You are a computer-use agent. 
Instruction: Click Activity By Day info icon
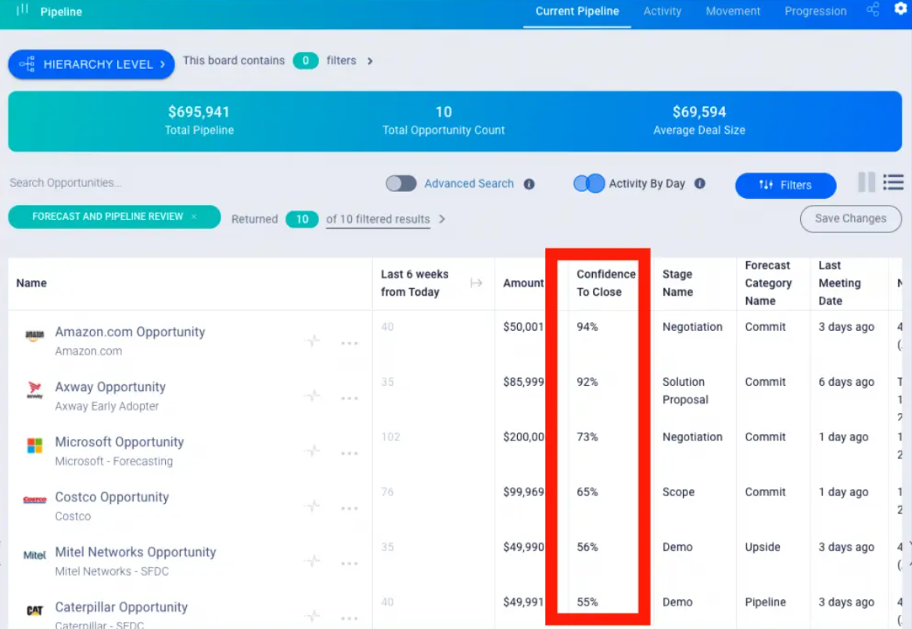coord(700,183)
